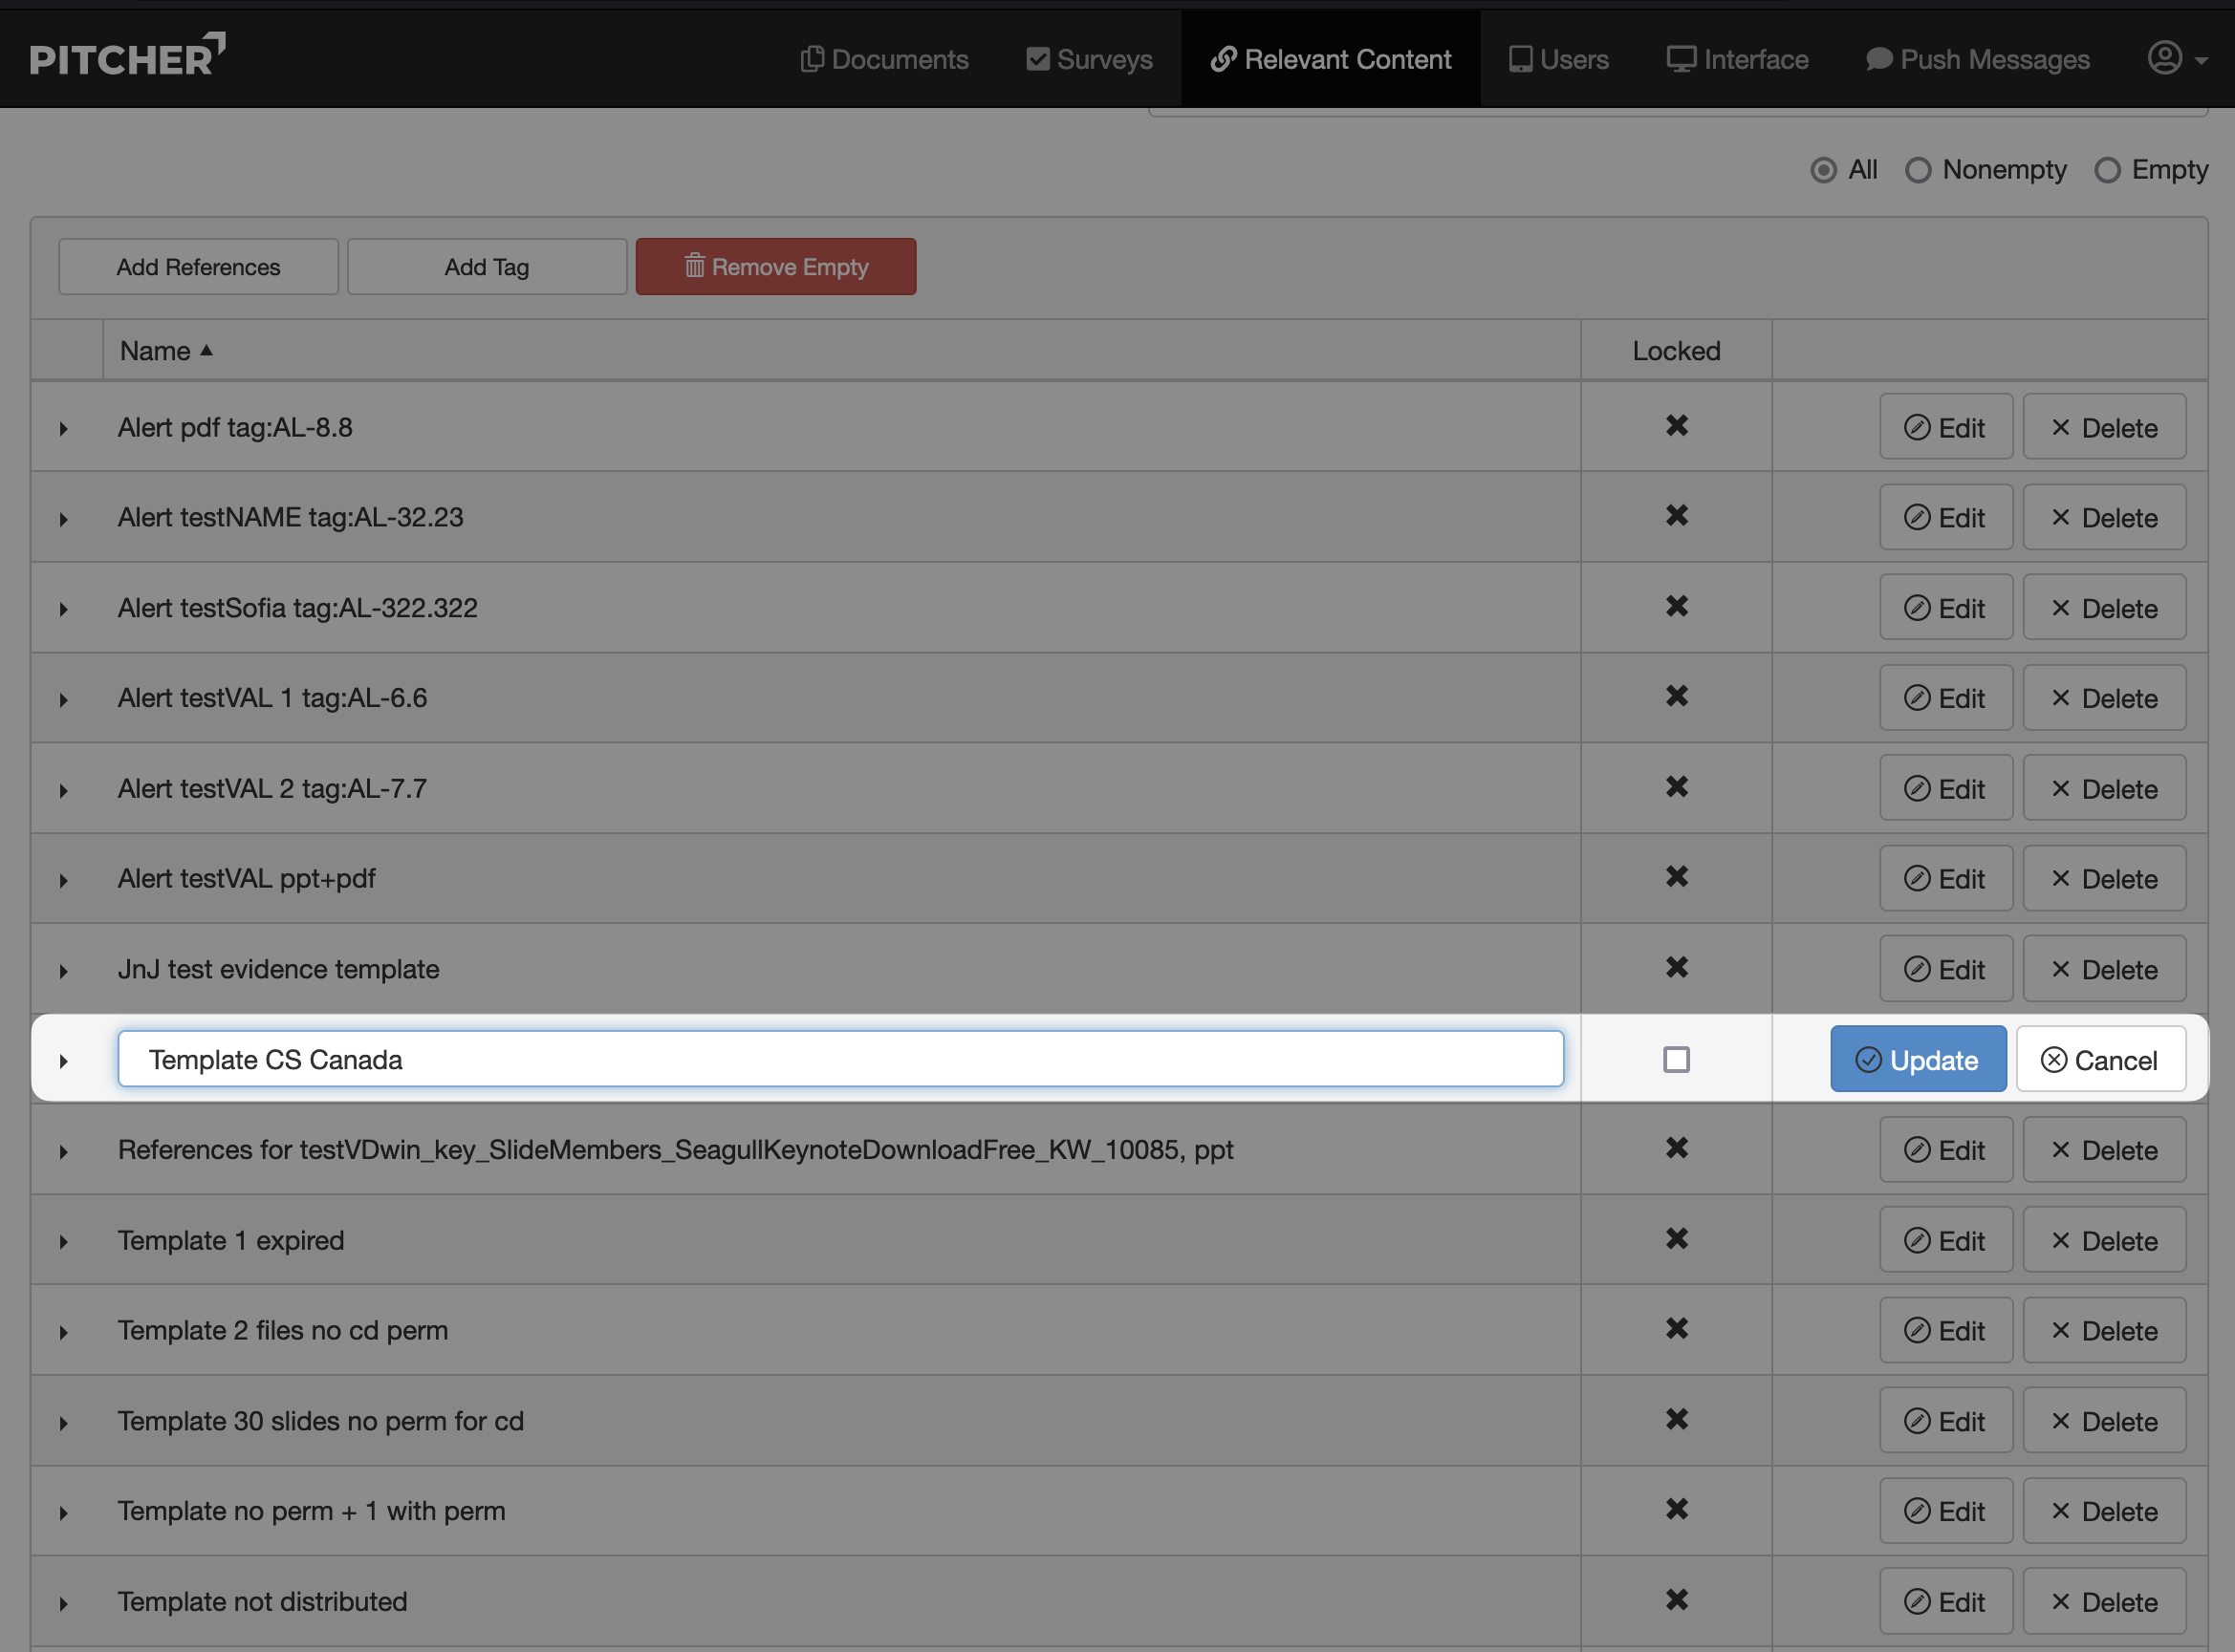
Task: Click the Pitcher logo
Action: pos(127,56)
